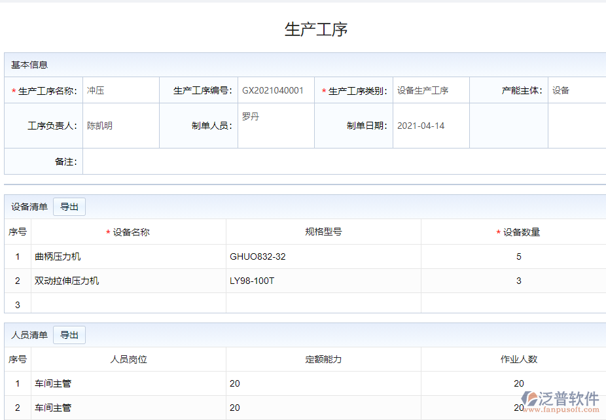The height and width of the screenshot is (420, 606).
Task: Click the 生产工序编号 field GX2021040001
Action: click(x=274, y=90)
